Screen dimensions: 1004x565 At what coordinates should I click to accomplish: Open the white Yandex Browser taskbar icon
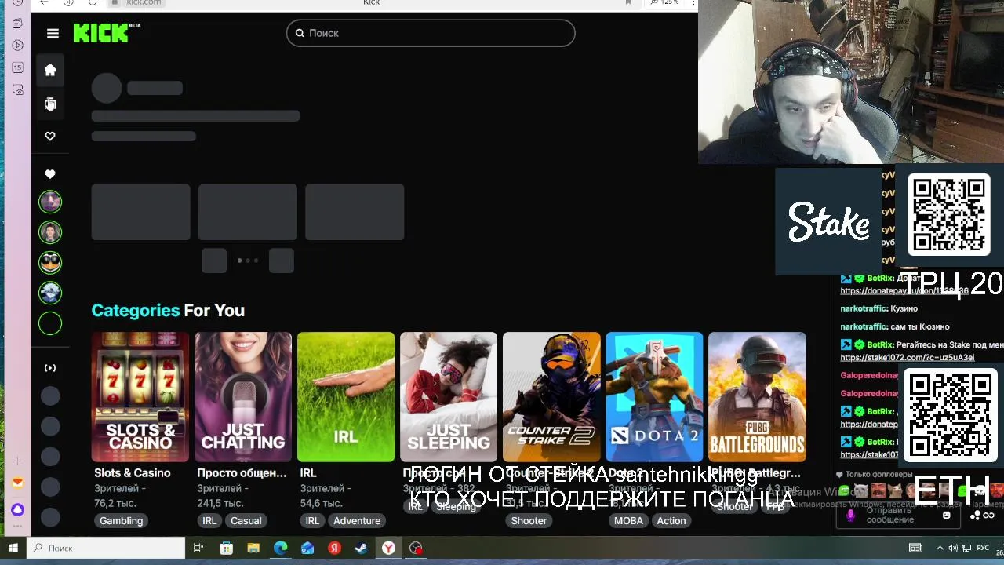pyautogui.click(x=388, y=548)
